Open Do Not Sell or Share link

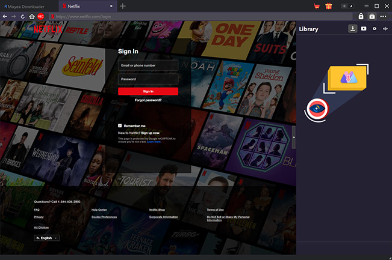(x=228, y=219)
